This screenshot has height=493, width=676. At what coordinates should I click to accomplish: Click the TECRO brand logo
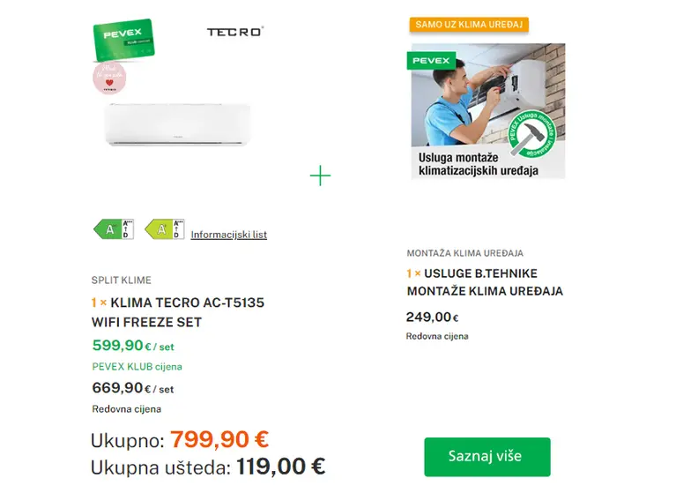click(235, 32)
